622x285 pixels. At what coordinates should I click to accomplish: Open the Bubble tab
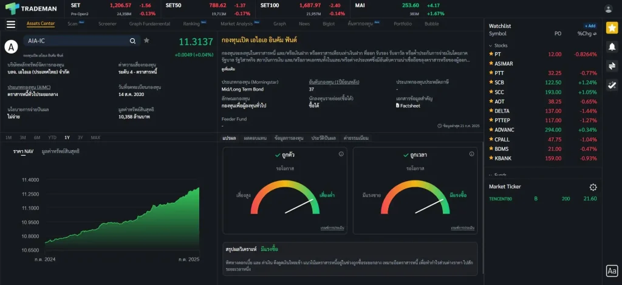click(432, 24)
